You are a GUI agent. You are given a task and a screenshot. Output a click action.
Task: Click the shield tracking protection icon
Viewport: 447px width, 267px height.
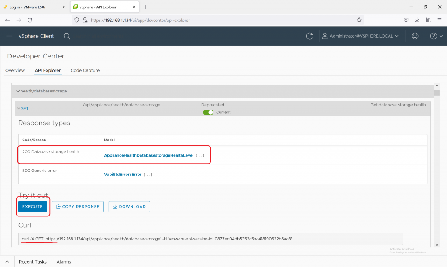[76, 20]
